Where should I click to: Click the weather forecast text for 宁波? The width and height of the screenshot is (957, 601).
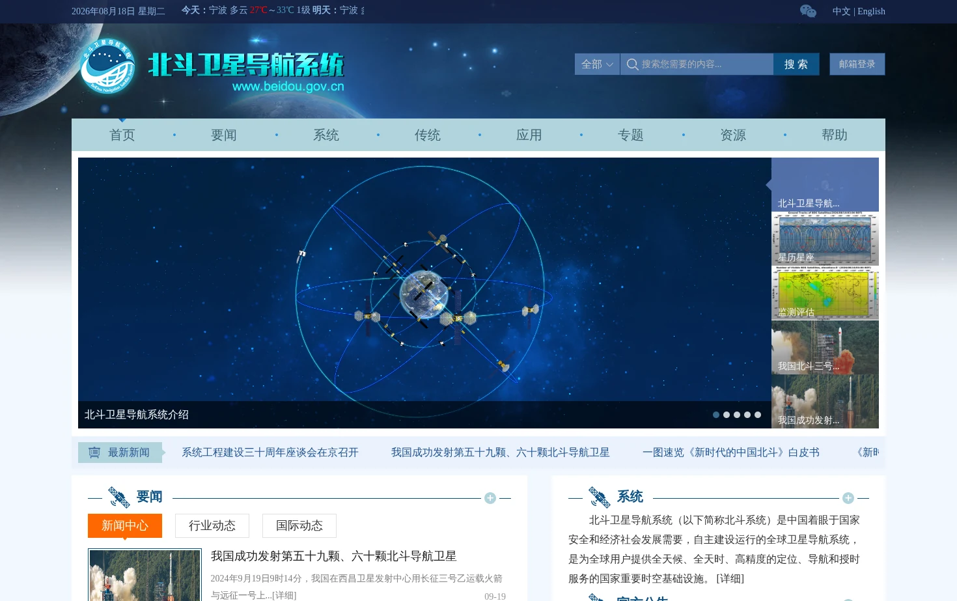(x=272, y=10)
